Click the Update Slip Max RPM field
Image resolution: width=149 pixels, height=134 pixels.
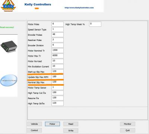point(57,77)
